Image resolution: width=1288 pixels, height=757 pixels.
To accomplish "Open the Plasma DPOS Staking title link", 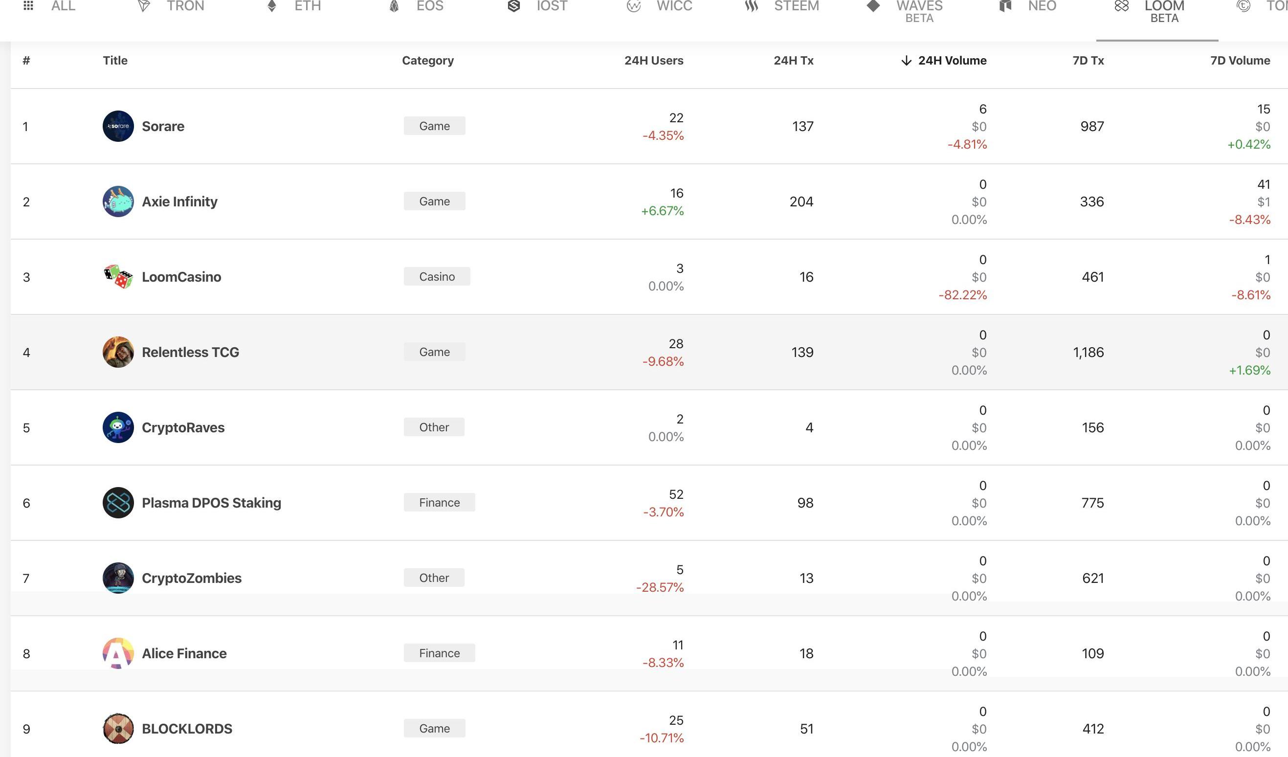I will coord(211,503).
